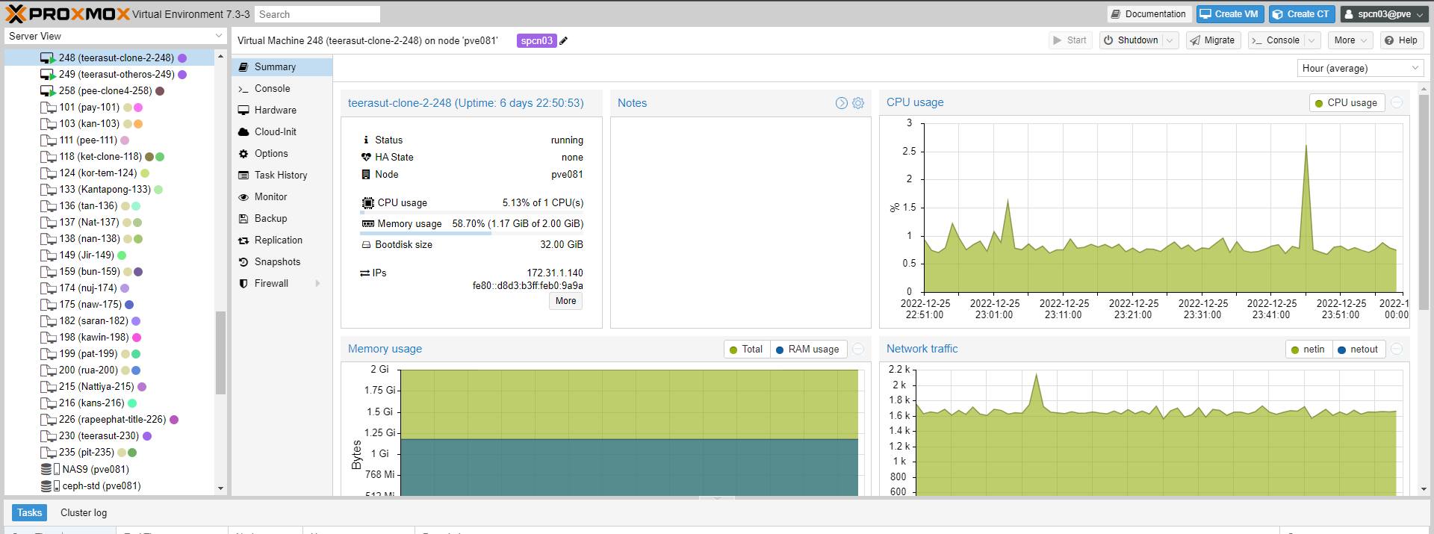Click the Shutdown button
This screenshot has width=1434, height=534.
[x=1130, y=40]
